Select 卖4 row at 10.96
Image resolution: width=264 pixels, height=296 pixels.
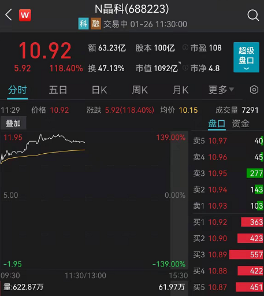(228, 157)
